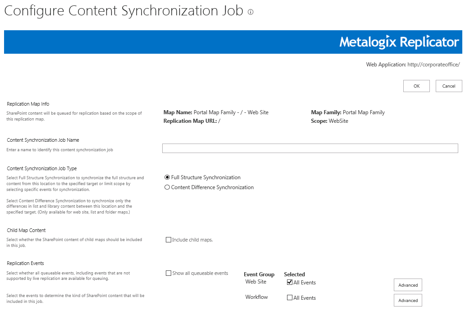Open Advanced options for Workflow events
This screenshot has width=465, height=316.
[x=407, y=300]
